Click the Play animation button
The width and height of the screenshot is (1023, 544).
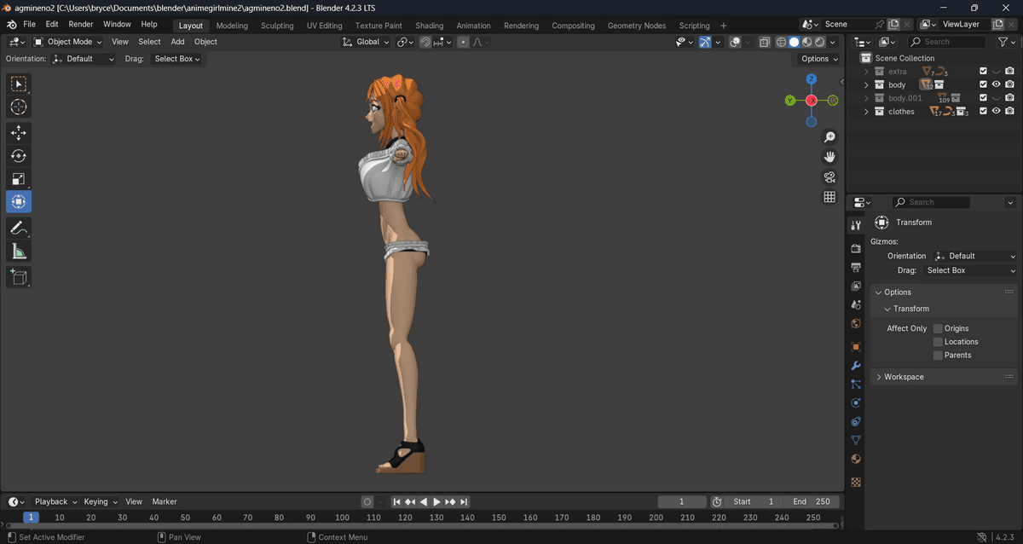tap(436, 502)
